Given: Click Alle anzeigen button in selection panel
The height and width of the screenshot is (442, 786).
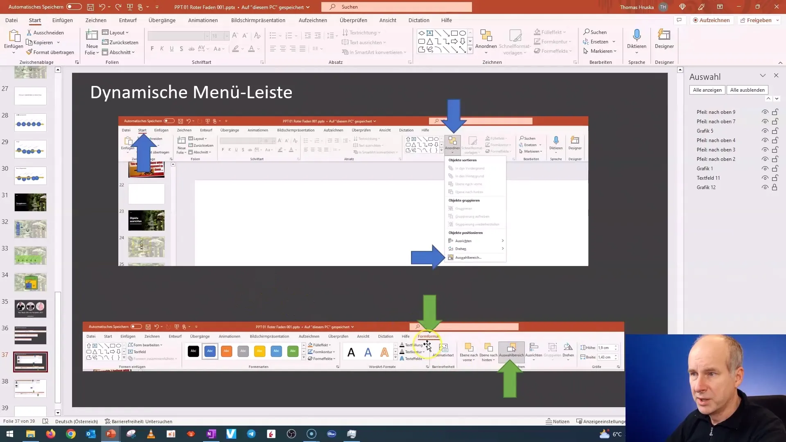Looking at the screenshot, I should click(x=707, y=90).
